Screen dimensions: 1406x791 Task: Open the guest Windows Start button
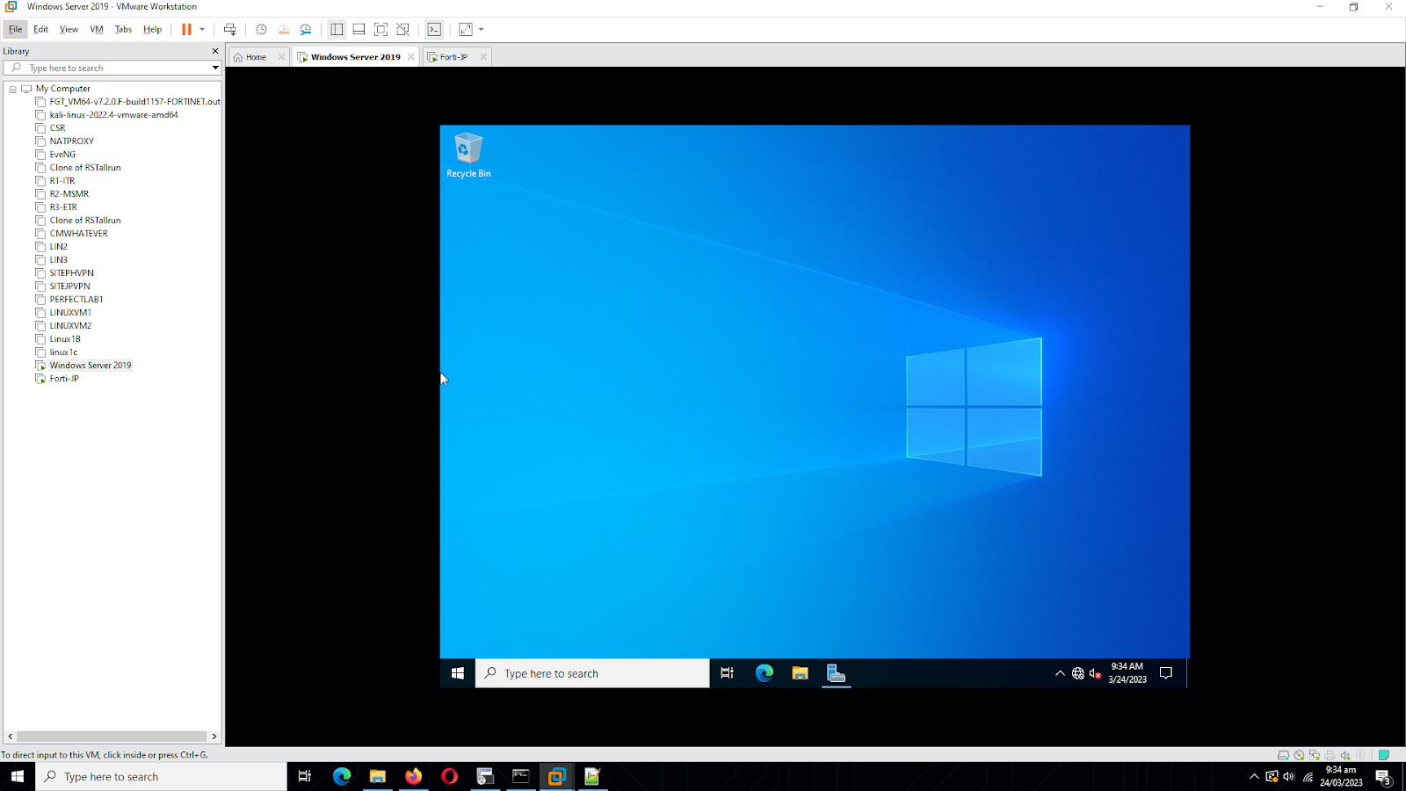pyautogui.click(x=457, y=673)
